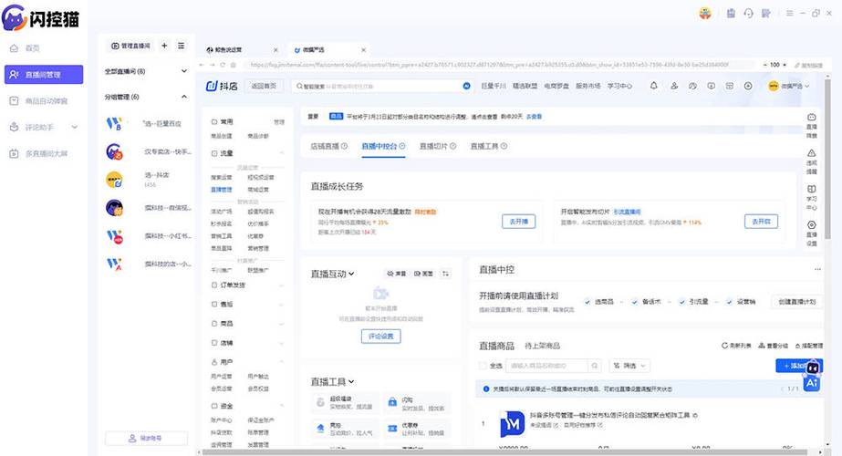This screenshot has width=842, height=456.
Task: Switch to 直播工具 tab
Action: click(488, 146)
